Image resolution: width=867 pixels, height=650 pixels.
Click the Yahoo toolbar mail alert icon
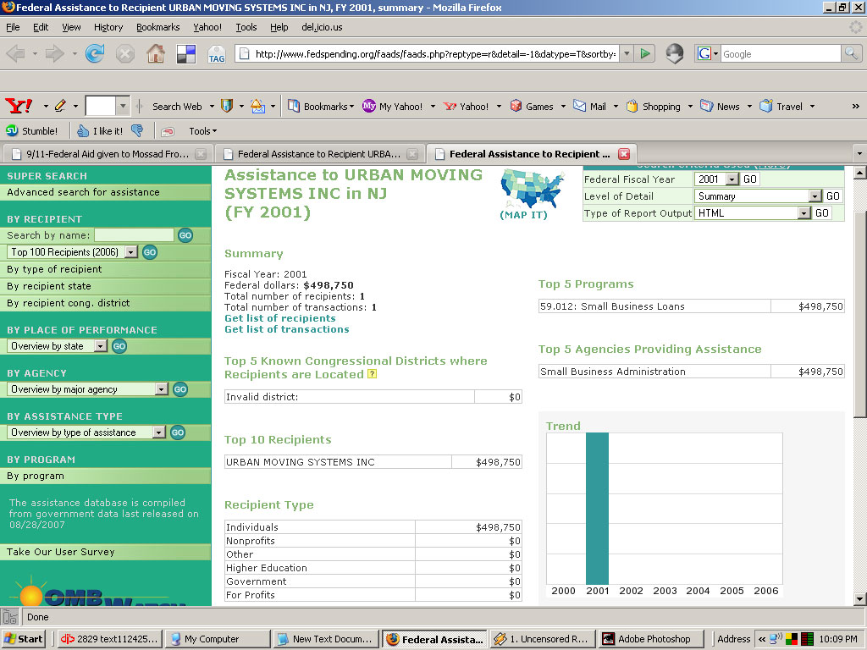coord(257,106)
